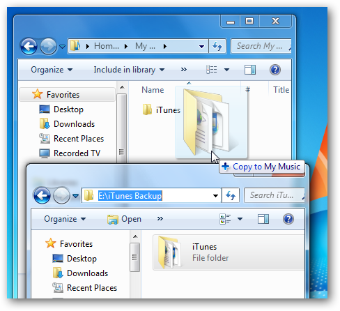Click Favorites star icon in iTunes Backup window
340x311 pixels.
50,243
